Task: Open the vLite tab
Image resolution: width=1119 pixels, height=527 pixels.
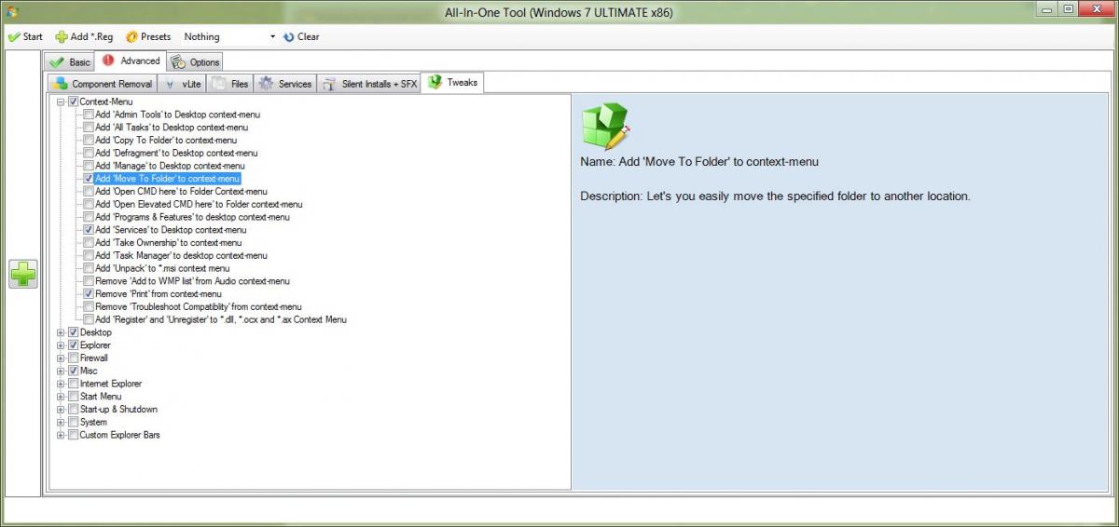Action: 182,84
